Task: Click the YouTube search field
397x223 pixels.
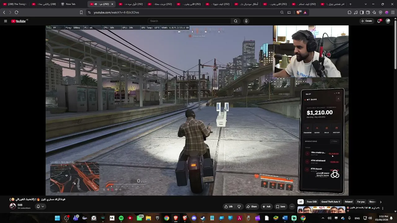Action: coord(189,21)
